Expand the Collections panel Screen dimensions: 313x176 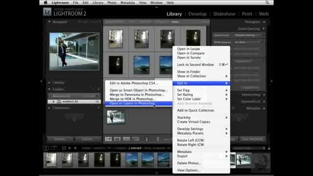tap(49, 108)
